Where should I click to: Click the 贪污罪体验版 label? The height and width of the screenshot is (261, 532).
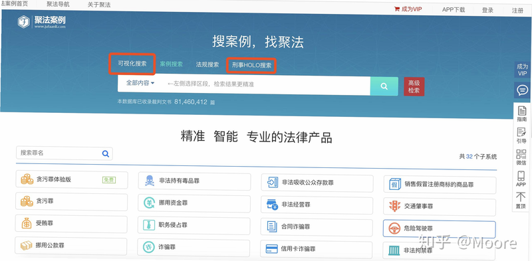(54, 179)
